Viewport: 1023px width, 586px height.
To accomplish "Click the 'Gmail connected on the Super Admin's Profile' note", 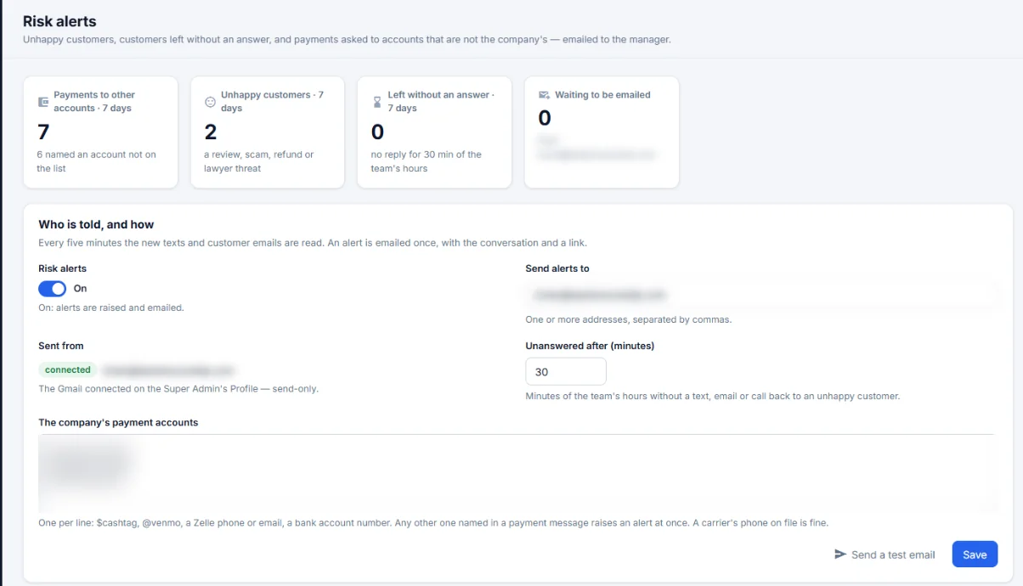I will (x=178, y=388).
